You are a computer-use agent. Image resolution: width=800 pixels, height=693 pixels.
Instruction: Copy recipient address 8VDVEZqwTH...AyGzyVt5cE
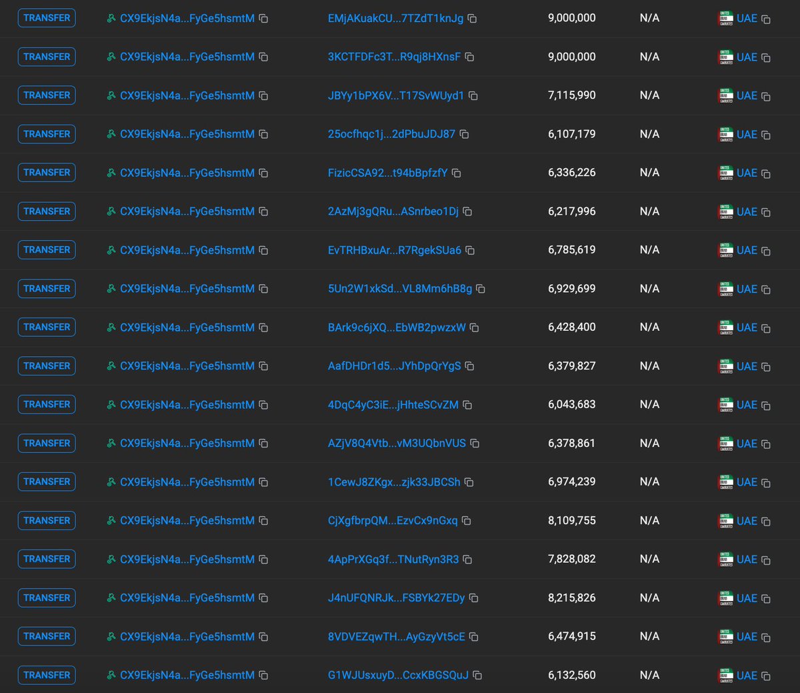click(473, 637)
